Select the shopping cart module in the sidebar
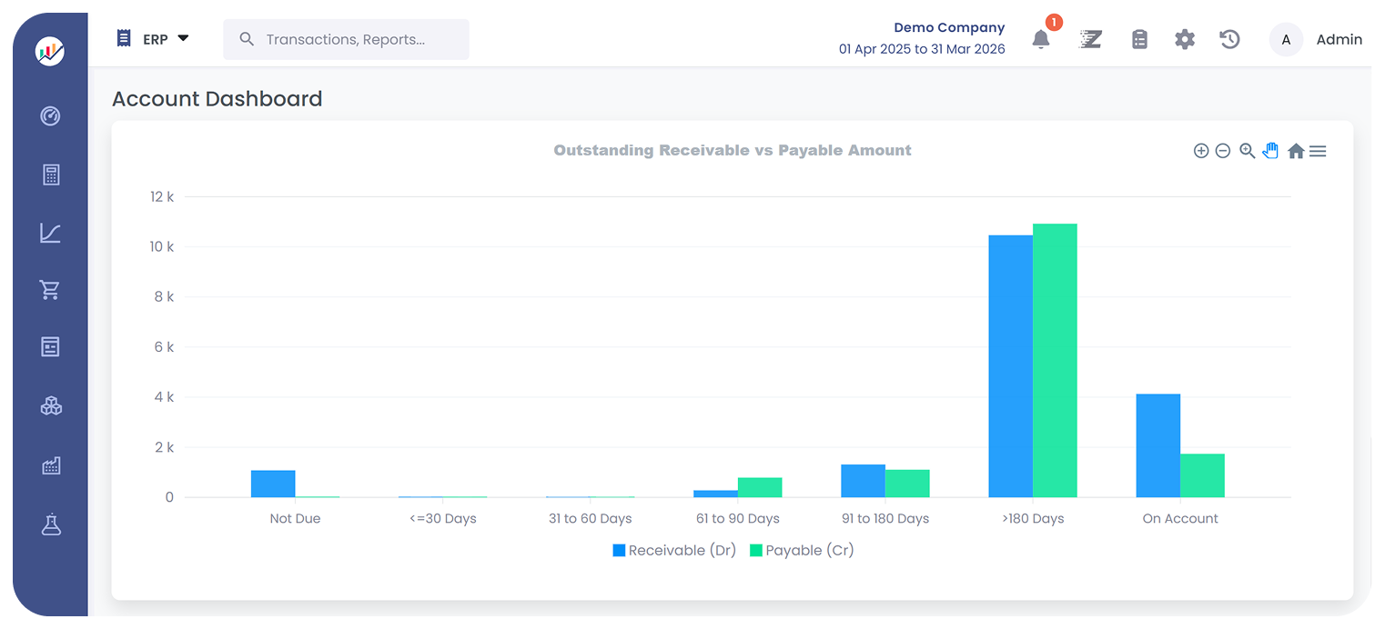 (x=50, y=289)
